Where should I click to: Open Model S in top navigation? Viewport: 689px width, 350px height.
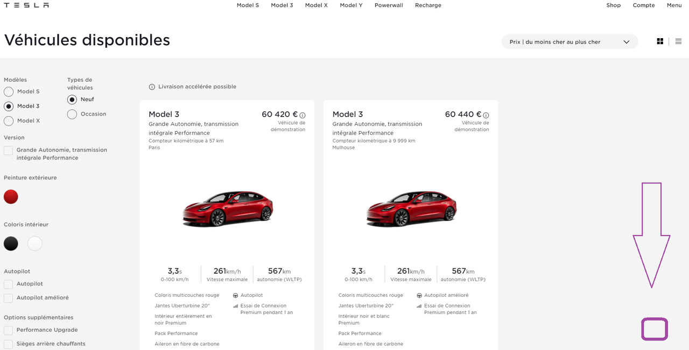[248, 5]
